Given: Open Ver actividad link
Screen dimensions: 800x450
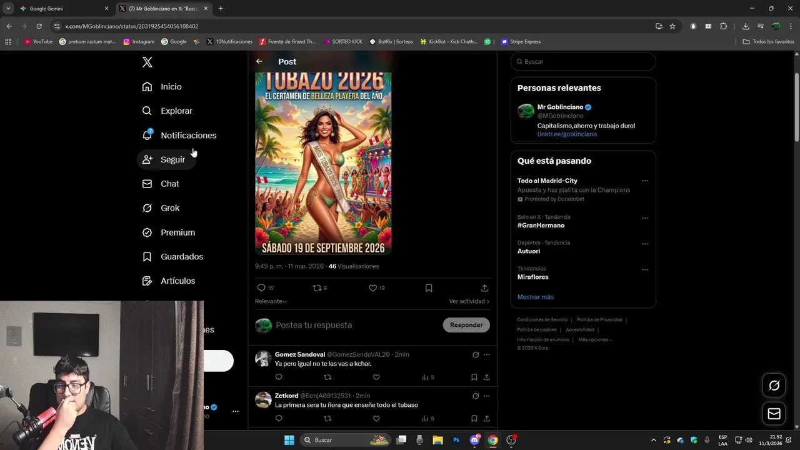Looking at the screenshot, I should point(469,301).
